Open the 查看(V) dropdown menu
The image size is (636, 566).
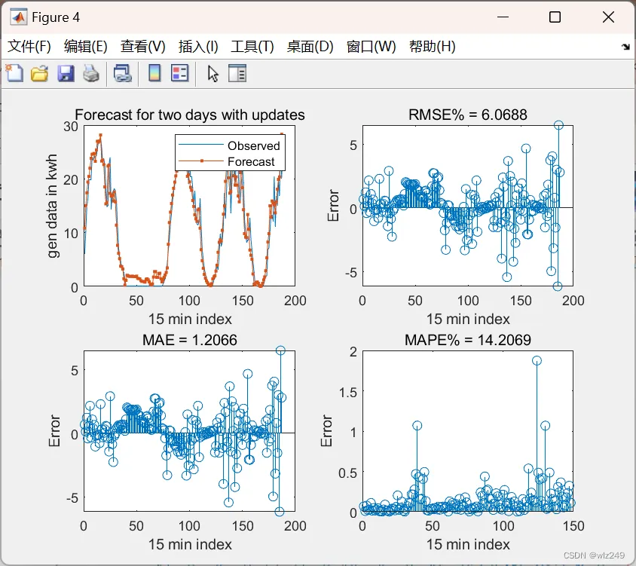(x=142, y=46)
